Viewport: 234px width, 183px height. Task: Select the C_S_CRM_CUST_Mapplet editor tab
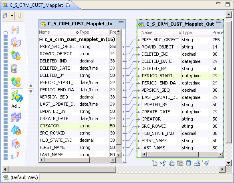(36, 5)
